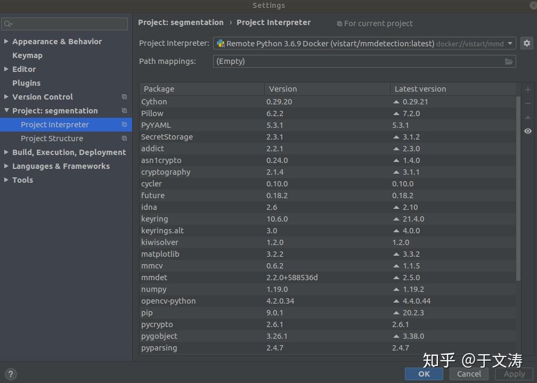This screenshot has height=383, width=537.
Task: Open Build, Execution, Deployment settings
Action: point(68,152)
